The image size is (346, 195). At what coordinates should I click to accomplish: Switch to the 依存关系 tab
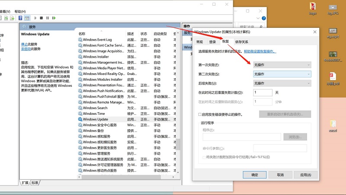pos(241,42)
